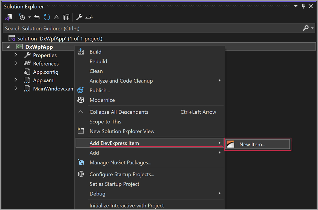Click the Search Solution Explorer field

151,28
